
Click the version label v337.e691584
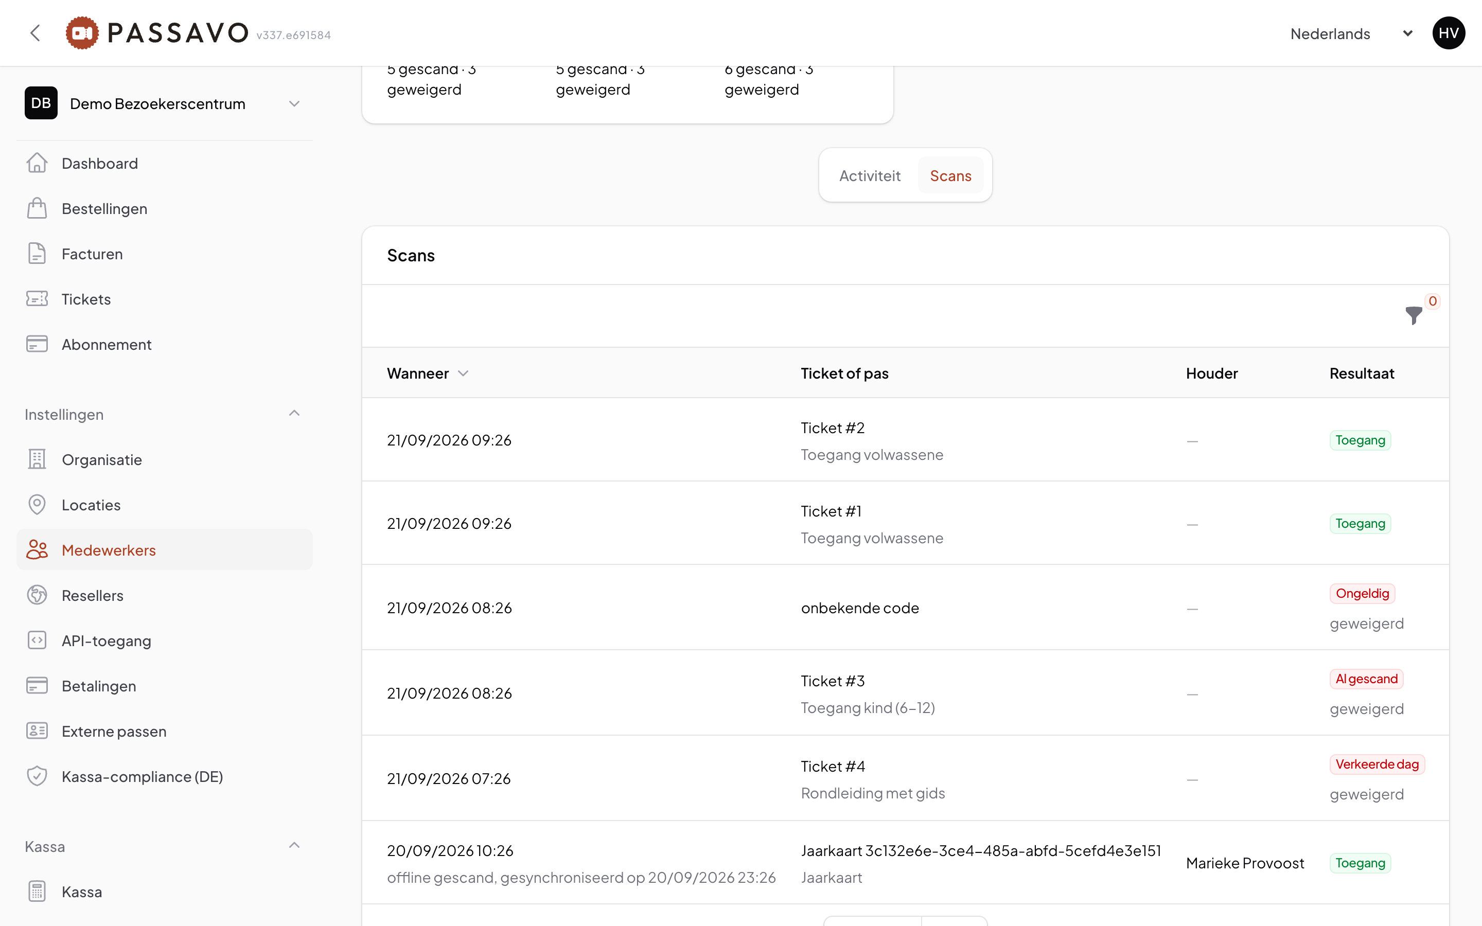(x=293, y=35)
